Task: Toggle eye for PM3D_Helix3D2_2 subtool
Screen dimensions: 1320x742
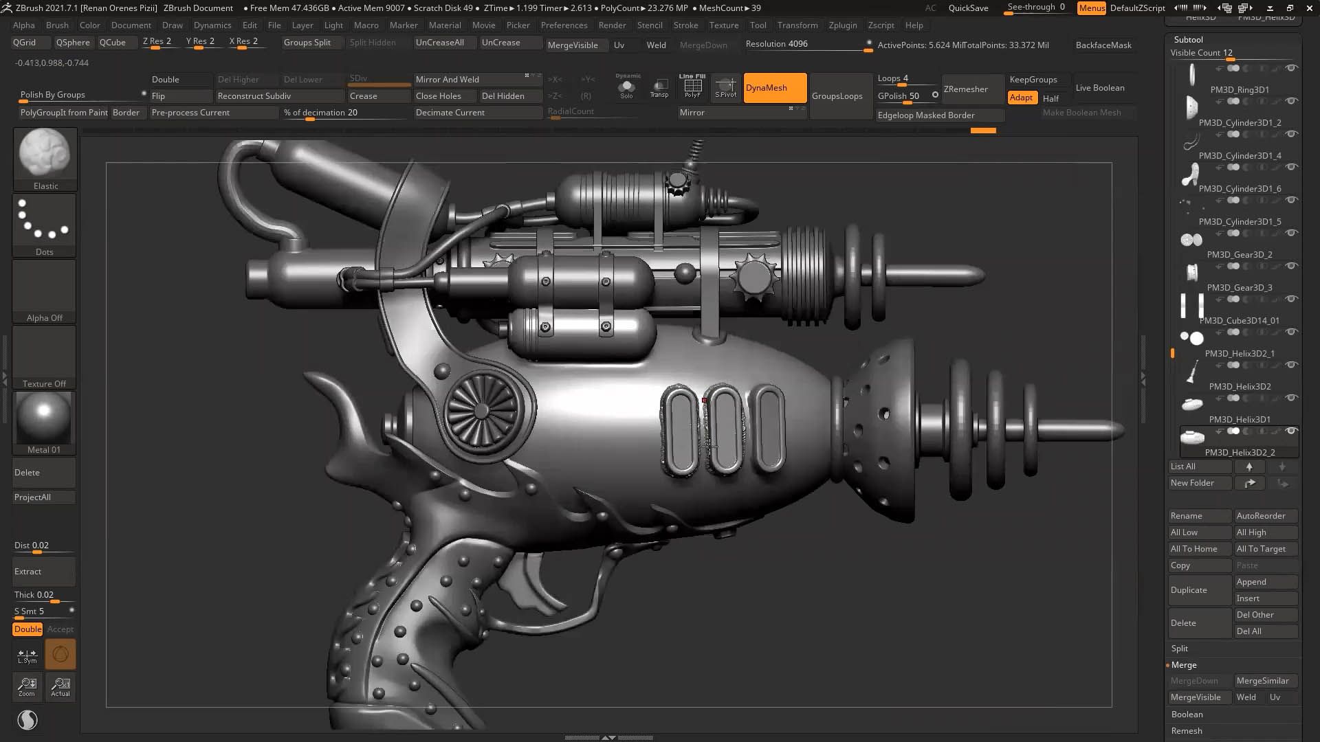Action: 1292,431
